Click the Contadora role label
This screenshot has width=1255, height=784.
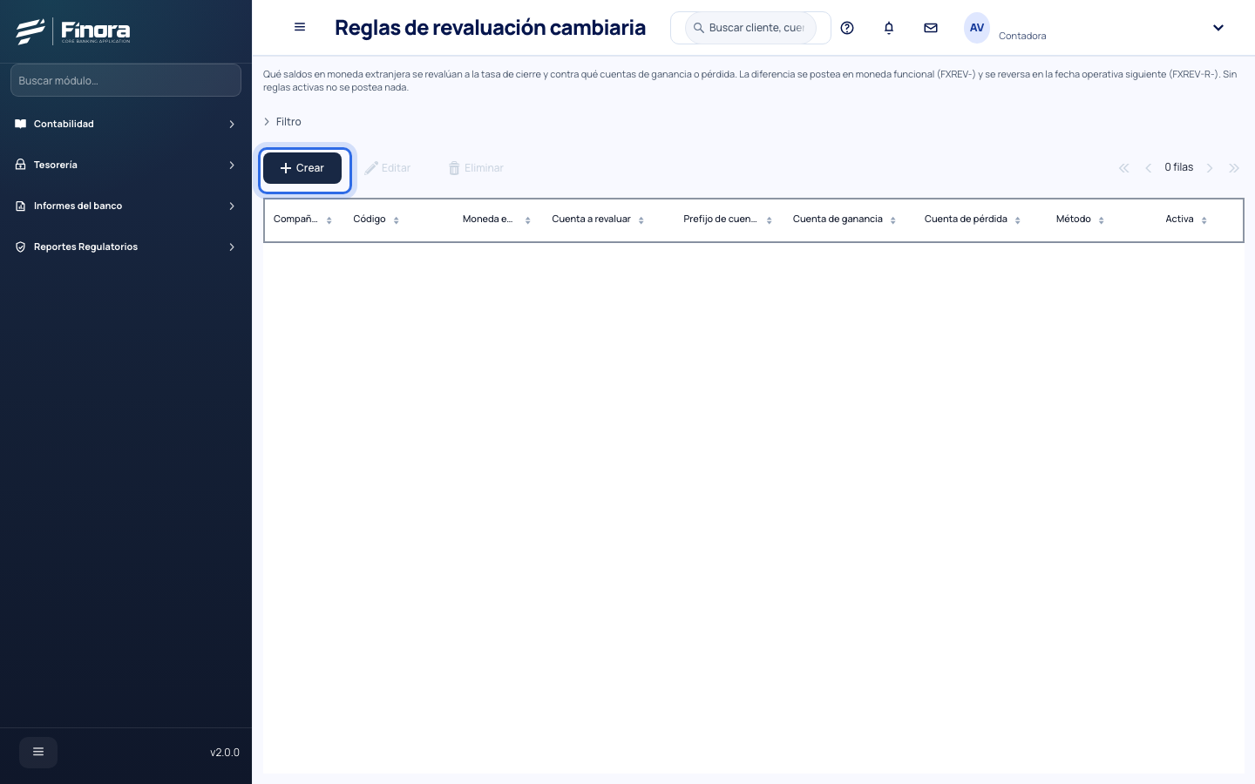(x=1022, y=36)
